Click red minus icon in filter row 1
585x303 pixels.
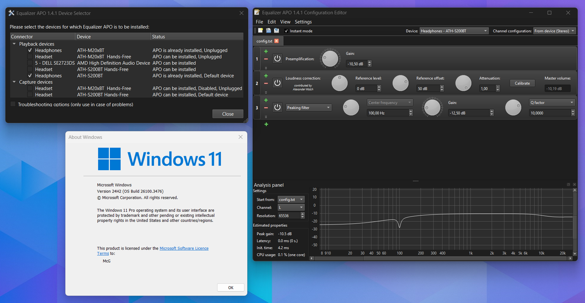[266, 59]
